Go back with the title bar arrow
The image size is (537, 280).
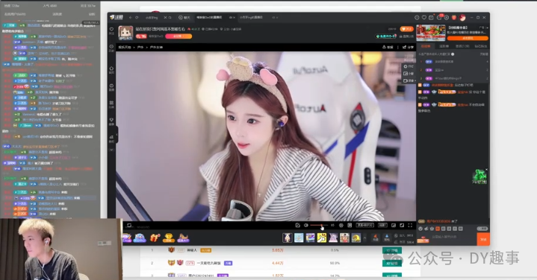pyautogui.click(x=131, y=17)
